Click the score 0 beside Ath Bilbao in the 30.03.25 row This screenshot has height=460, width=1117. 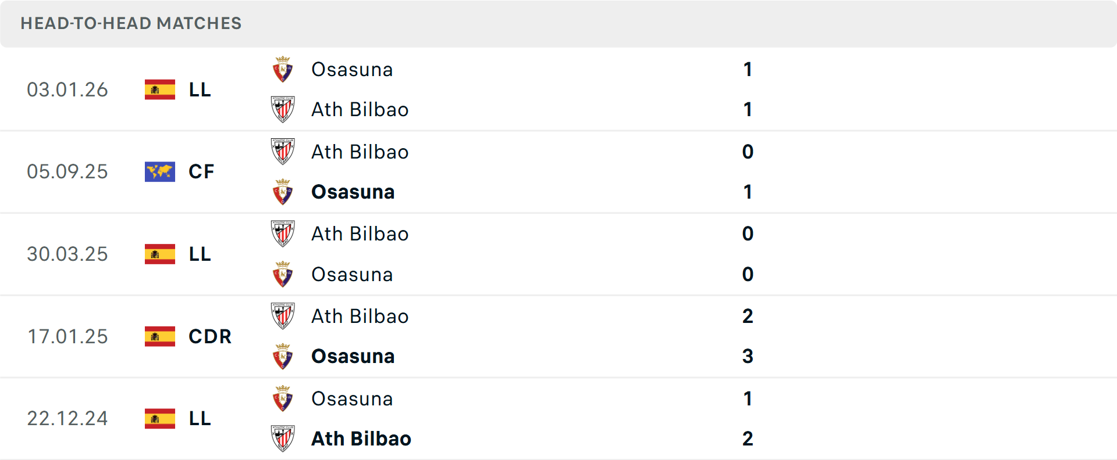point(748,233)
